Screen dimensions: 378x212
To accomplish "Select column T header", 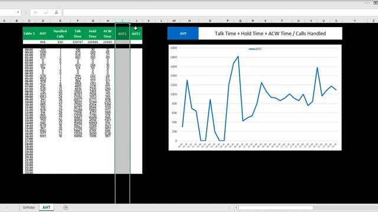I will pos(282,21).
